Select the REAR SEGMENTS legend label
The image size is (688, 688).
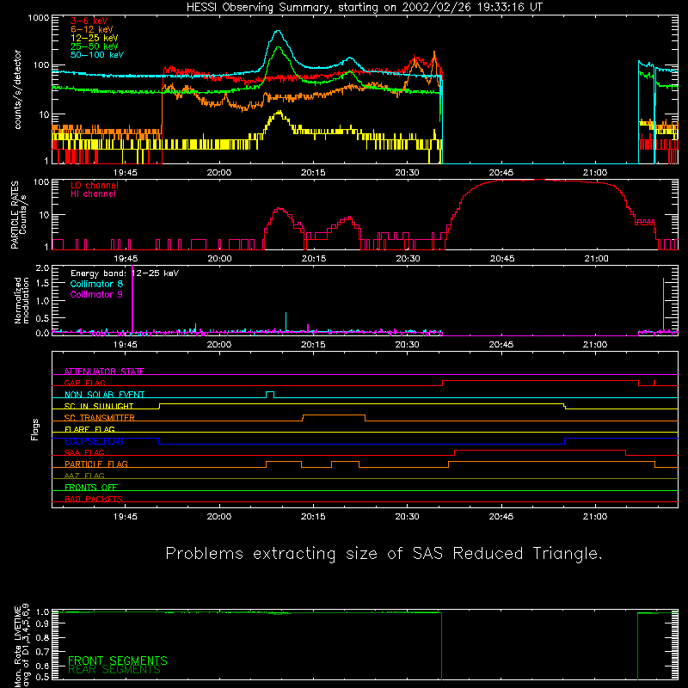(x=114, y=670)
